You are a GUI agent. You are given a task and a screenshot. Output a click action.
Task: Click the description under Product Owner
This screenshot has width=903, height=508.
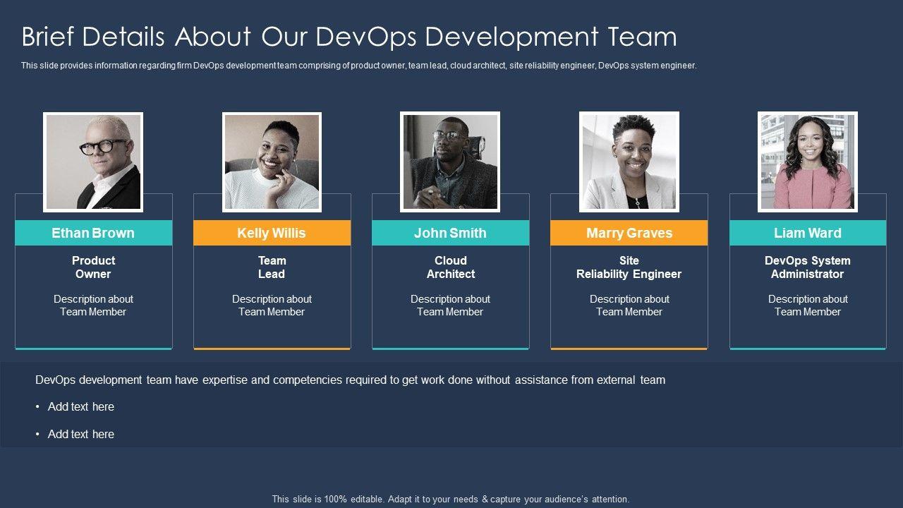tap(93, 306)
